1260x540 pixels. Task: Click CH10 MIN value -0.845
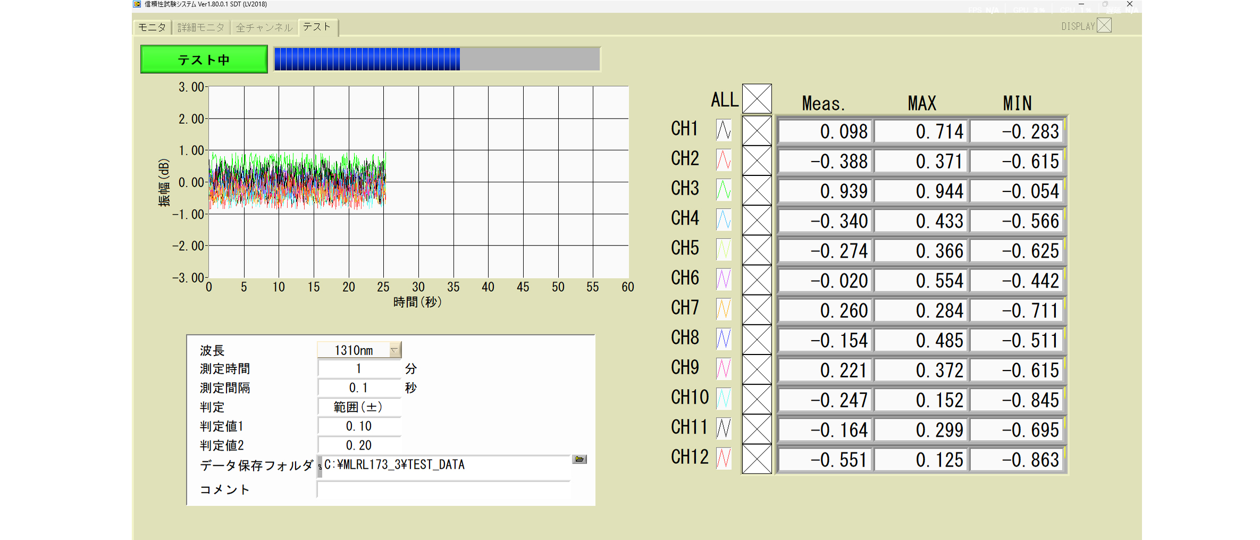pyautogui.click(x=1017, y=400)
